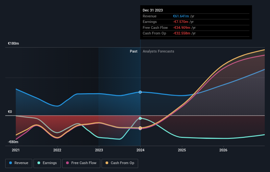Image resolution: width=270 pixels, height=172 pixels.
Task: Click the €180m y-axis label
Action: [13, 43]
